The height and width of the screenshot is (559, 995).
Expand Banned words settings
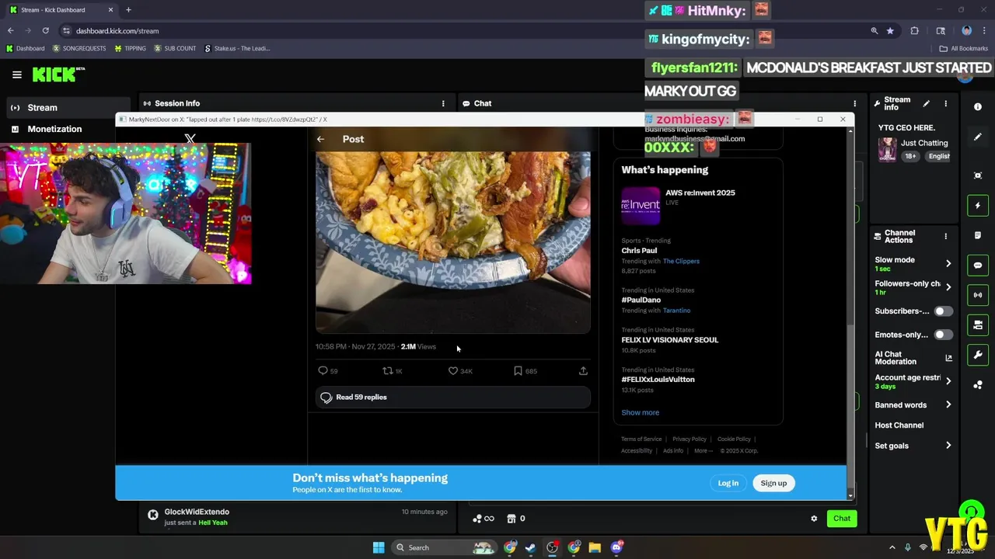coord(948,404)
